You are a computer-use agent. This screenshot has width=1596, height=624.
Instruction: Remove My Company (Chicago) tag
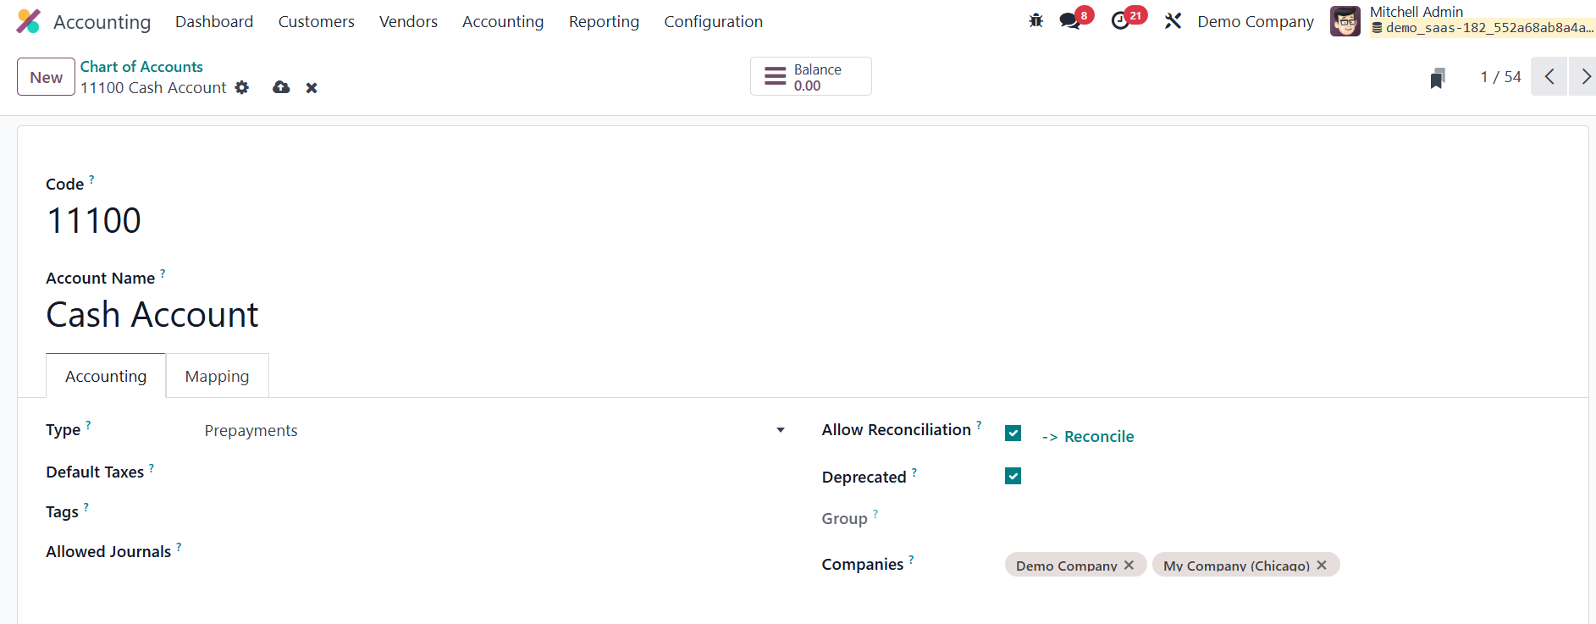(1322, 565)
